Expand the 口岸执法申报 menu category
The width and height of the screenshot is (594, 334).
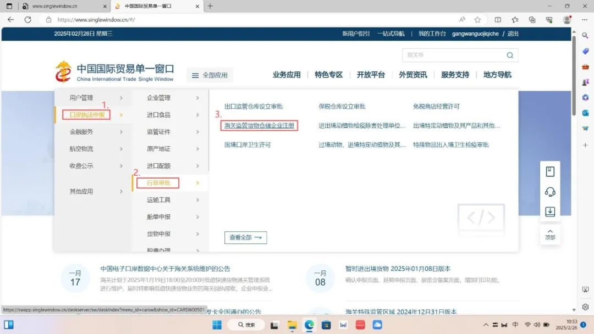point(87,115)
